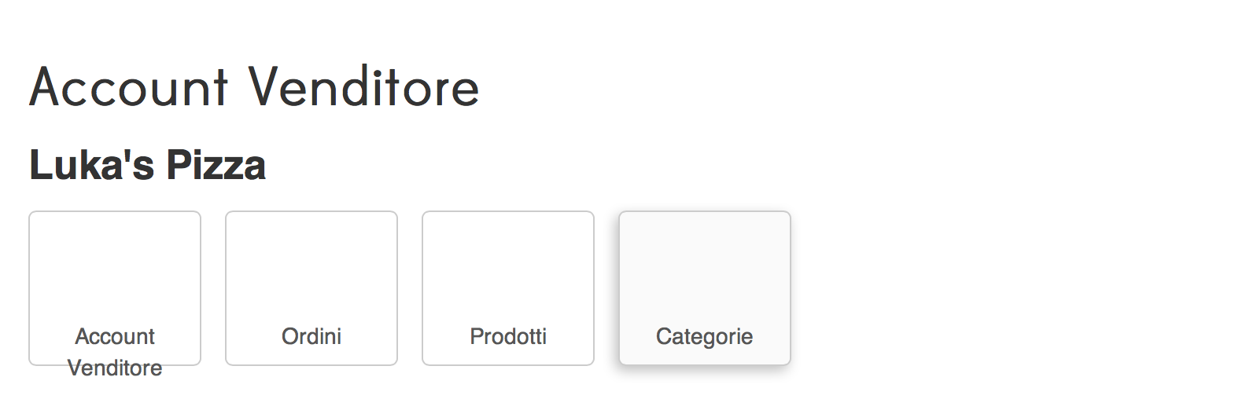Screen dimensions: 1246x410
Task: Open the Account Venditore tile
Action: (115, 288)
